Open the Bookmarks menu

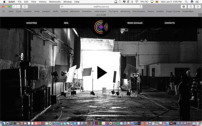point(55,2)
